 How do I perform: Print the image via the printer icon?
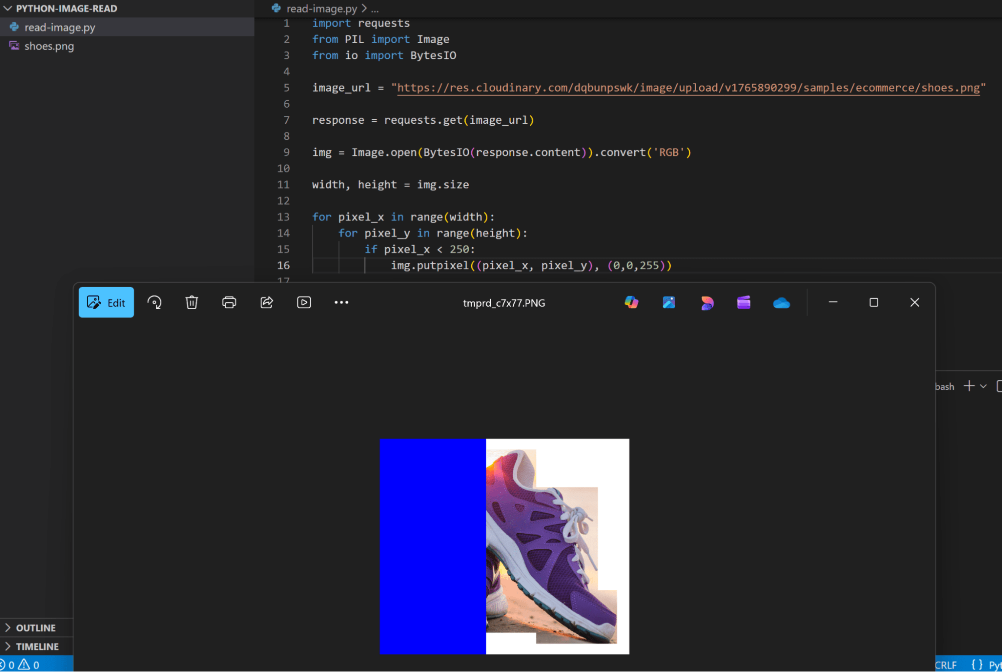pyautogui.click(x=229, y=303)
